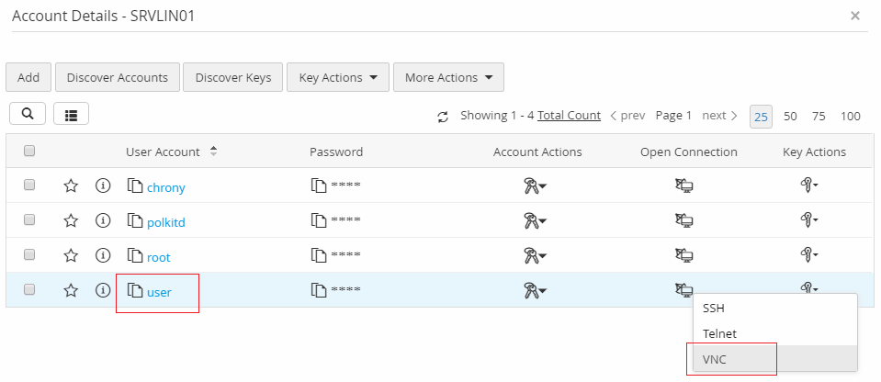Star the chrony account as favorite
881x382 pixels.
71,186
